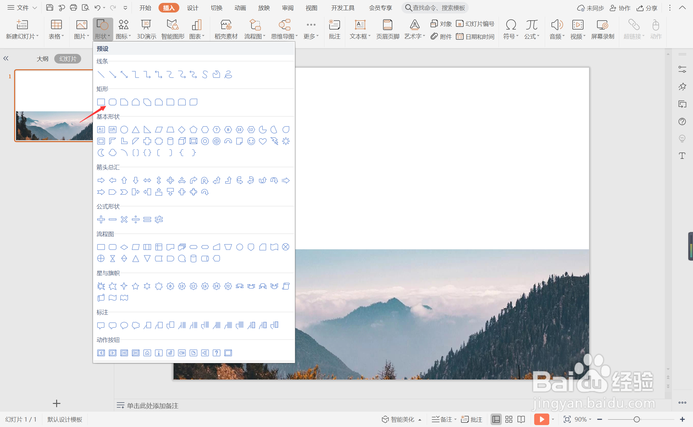Choose the isosceles triangle in 基本形状
The width and height of the screenshot is (693, 427).
coord(136,130)
